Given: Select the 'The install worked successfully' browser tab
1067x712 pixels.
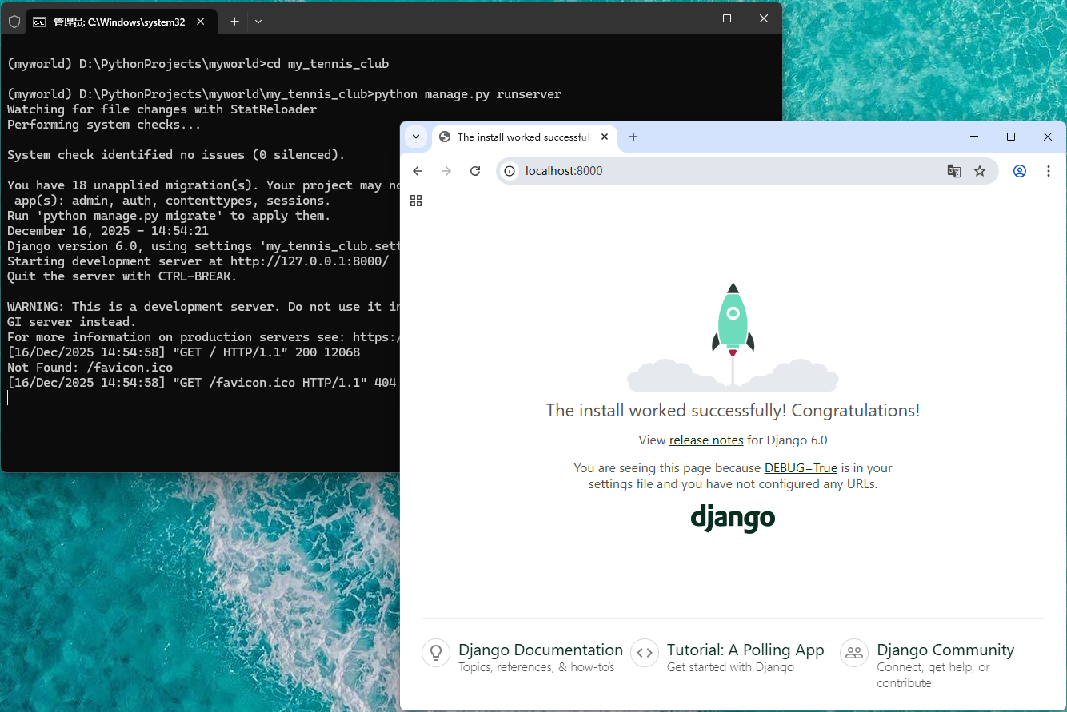Looking at the screenshot, I should point(522,137).
